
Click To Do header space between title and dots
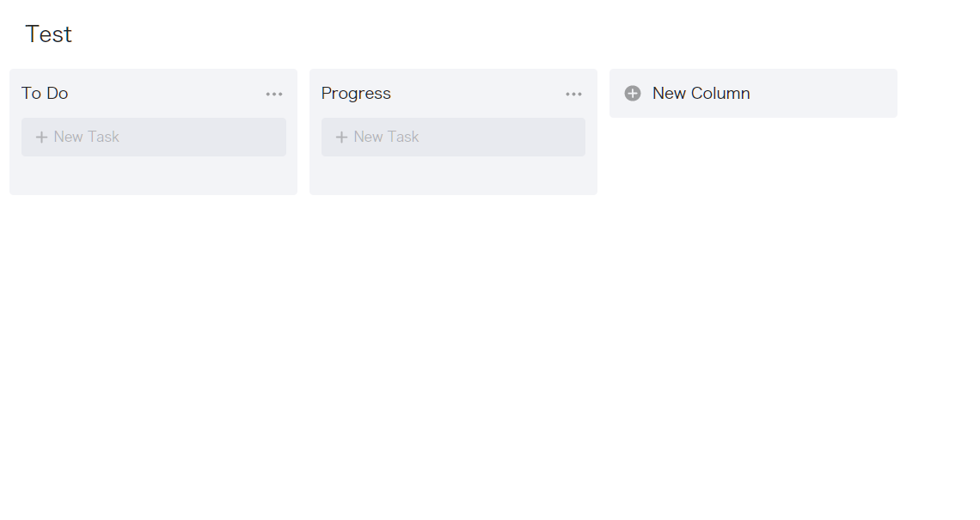click(167, 93)
